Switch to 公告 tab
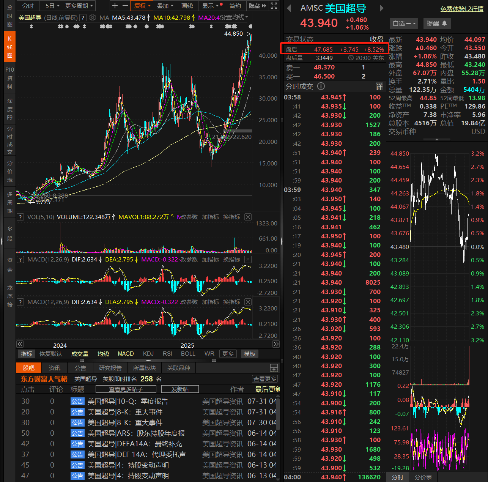The image size is (488, 482). [80, 368]
